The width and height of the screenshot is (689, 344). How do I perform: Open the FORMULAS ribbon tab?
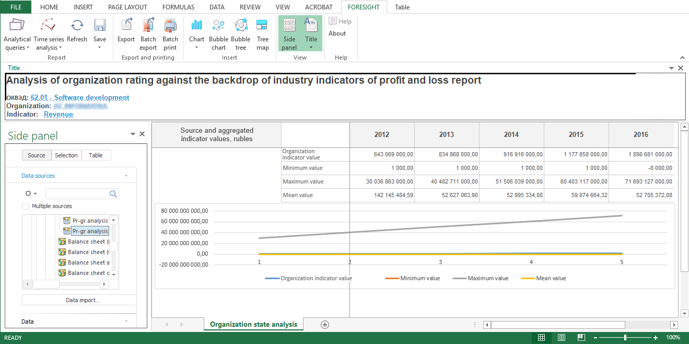178,7
